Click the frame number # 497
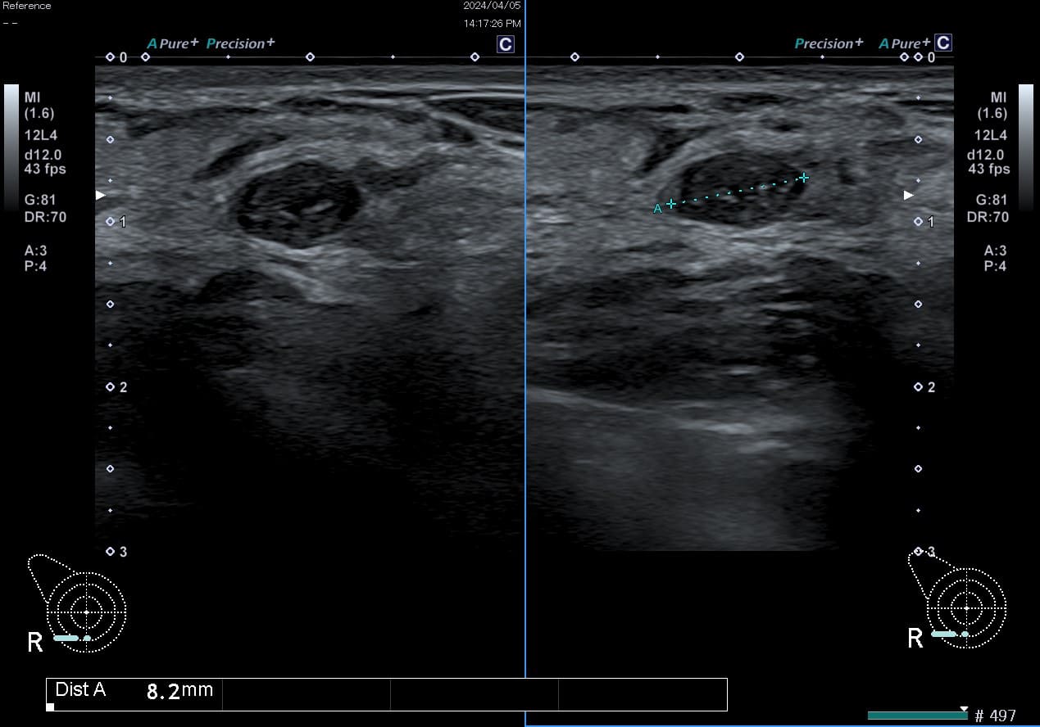Image resolution: width=1040 pixels, height=727 pixels. pos(995,716)
